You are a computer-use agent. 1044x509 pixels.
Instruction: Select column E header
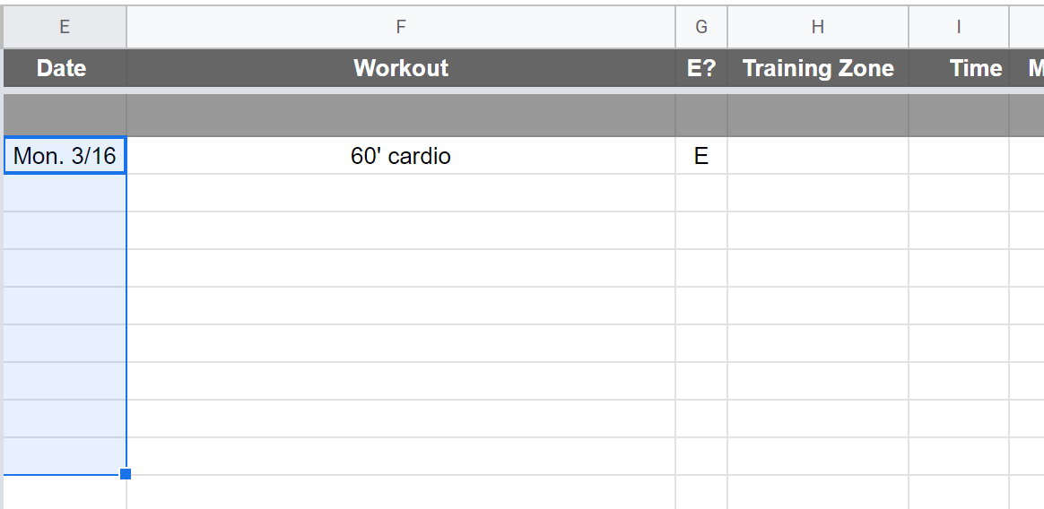pos(65,27)
